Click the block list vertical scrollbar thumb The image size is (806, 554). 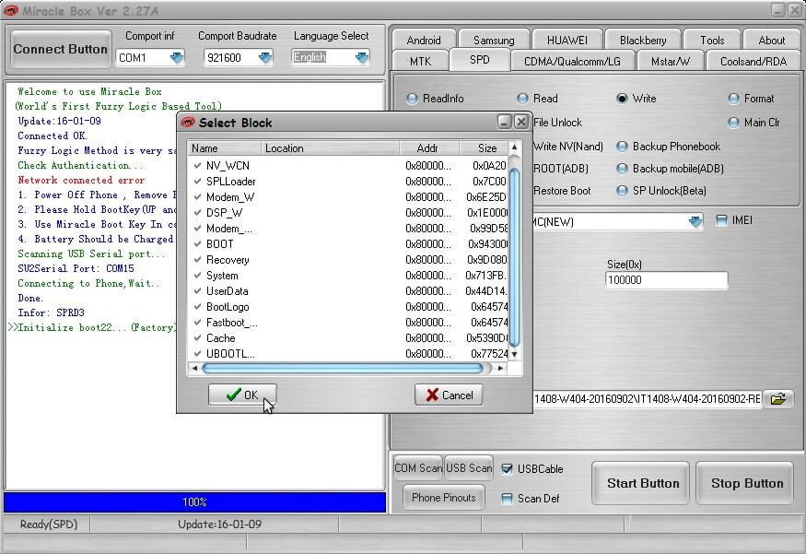pos(514,257)
